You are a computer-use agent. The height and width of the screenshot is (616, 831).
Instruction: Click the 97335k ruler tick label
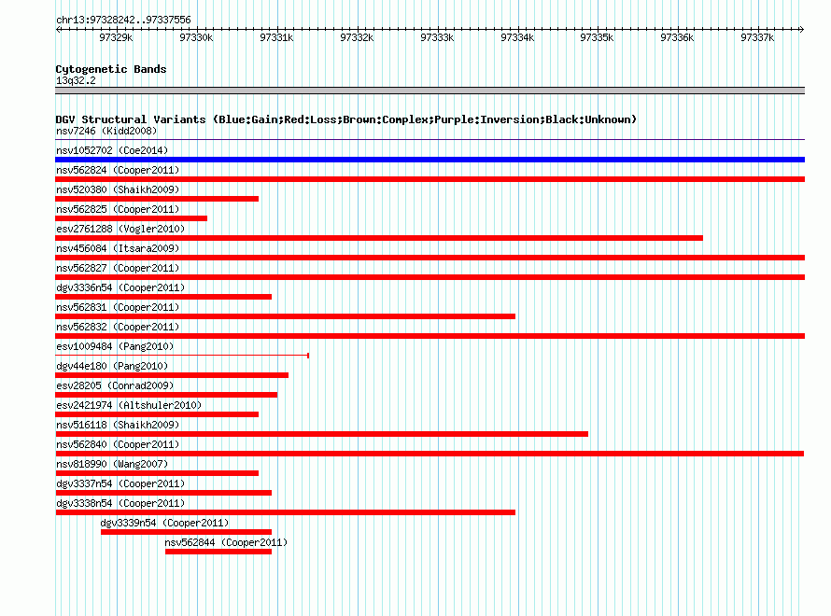tap(597, 37)
